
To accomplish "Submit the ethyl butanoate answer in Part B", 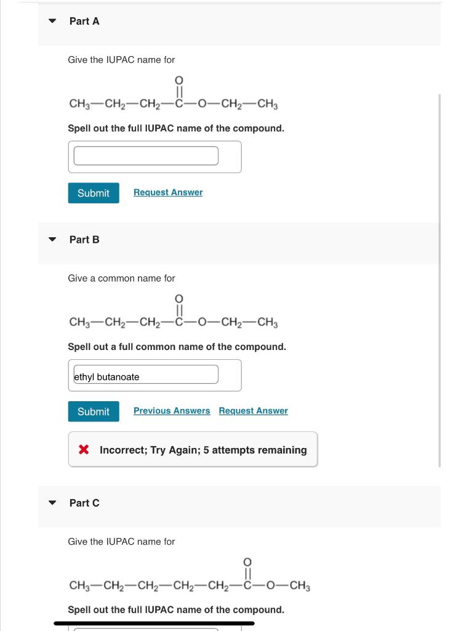I will pyautogui.click(x=93, y=411).
